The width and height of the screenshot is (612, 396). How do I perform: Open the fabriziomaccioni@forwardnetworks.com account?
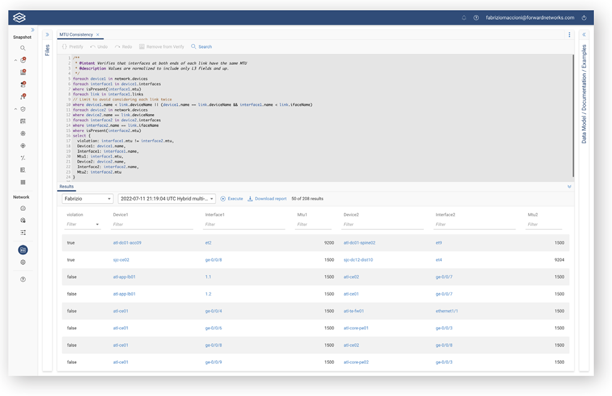pyautogui.click(x=530, y=18)
